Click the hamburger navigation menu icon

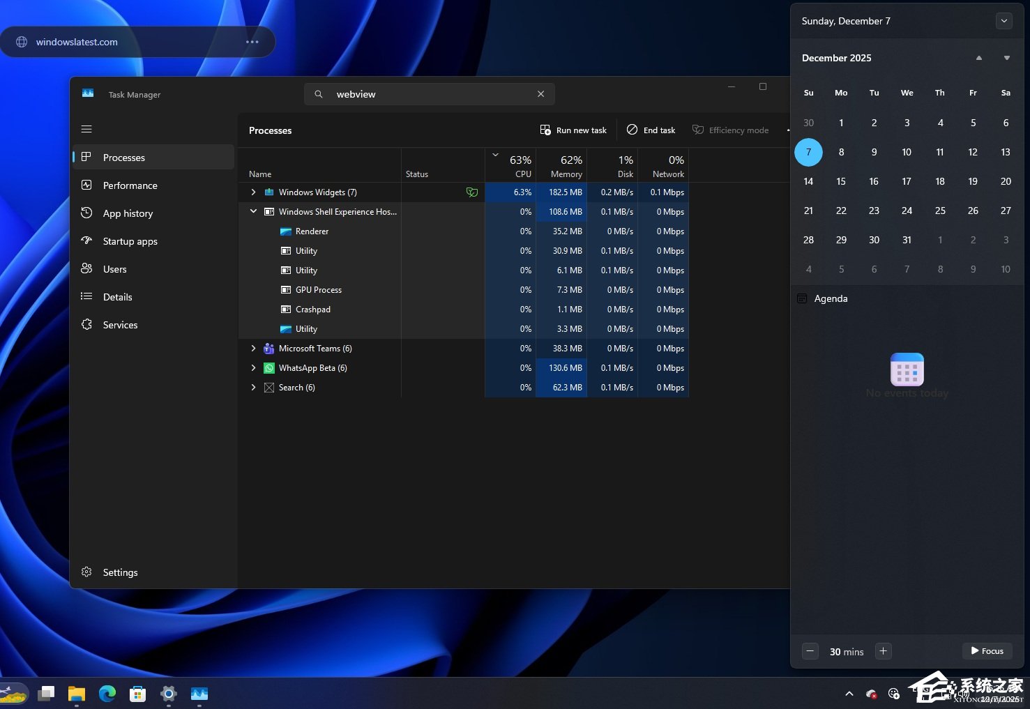[86, 128]
